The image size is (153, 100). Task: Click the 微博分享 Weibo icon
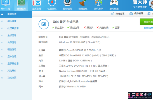[112, 14]
